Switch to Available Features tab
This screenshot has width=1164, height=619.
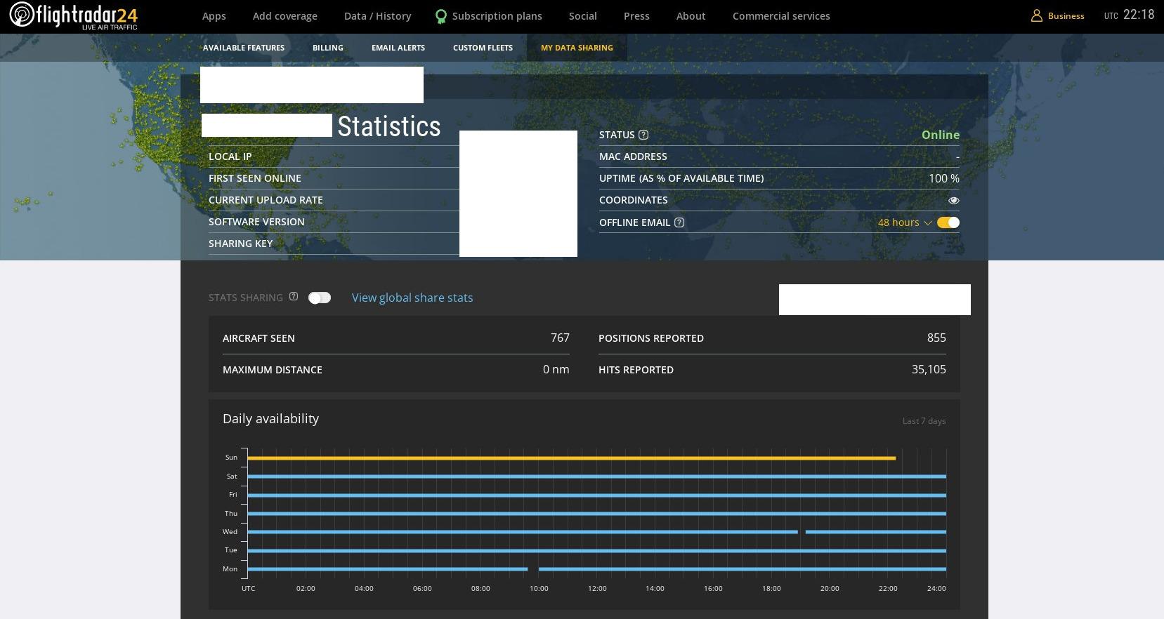[x=244, y=48]
